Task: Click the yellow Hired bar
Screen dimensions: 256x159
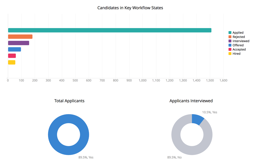Action: click(x=12, y=62)
